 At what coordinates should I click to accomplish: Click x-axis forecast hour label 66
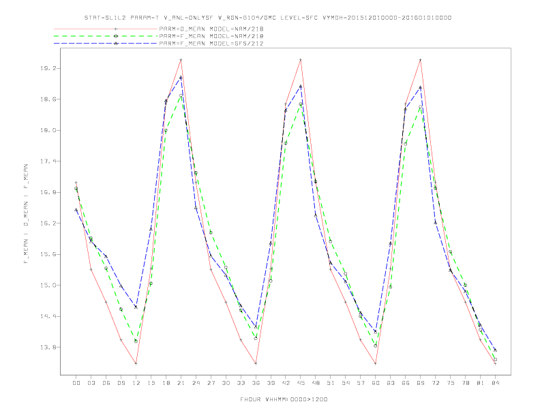(x=406, y=383)
